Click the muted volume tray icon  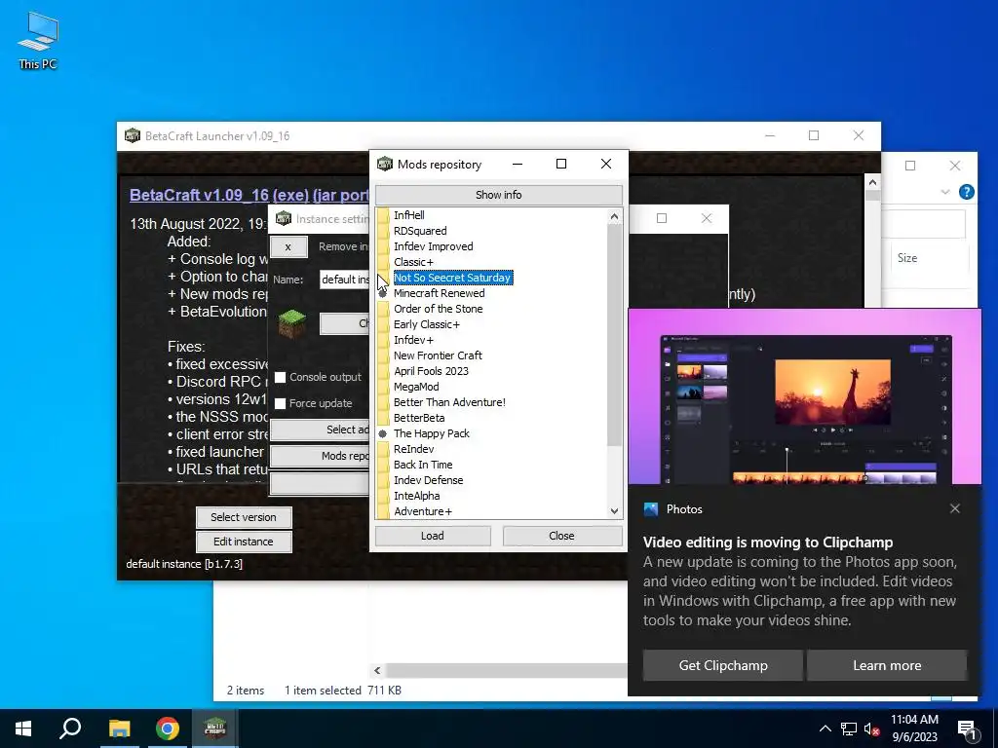871,729
